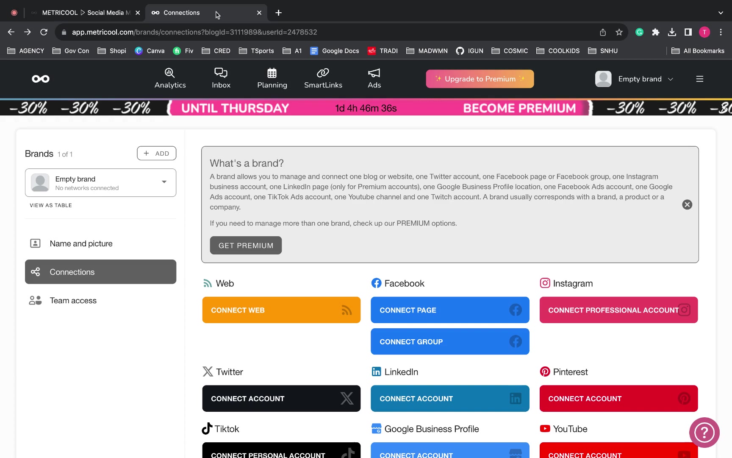Open the Chrome profile avatar T
The image size is (732, 458).
point(704,32)
